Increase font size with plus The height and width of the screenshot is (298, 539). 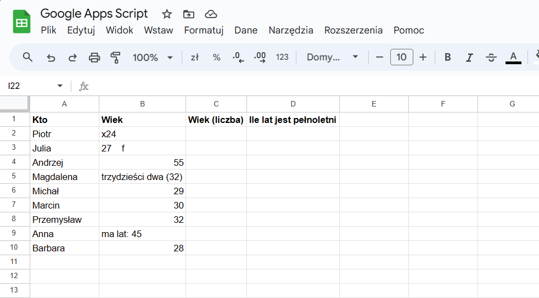pyautogui.click(x=423, y=57)
